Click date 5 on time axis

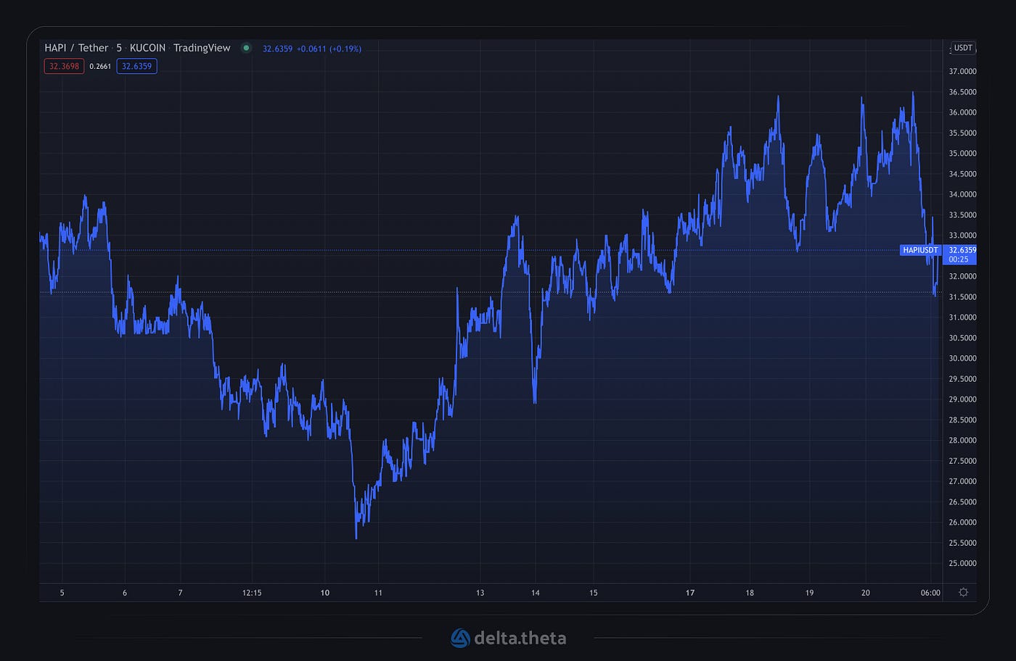pos(62,593)
